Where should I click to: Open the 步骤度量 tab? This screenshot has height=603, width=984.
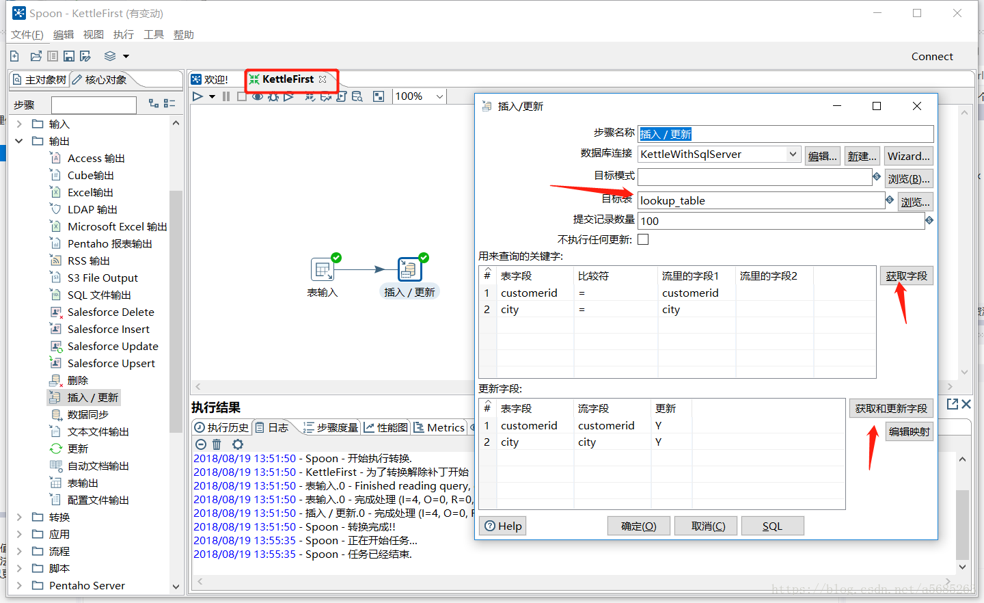(x=331, y=428)
